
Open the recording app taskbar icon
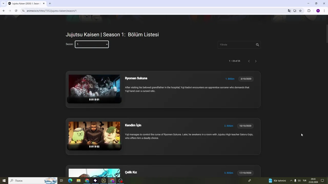point(121,181)
